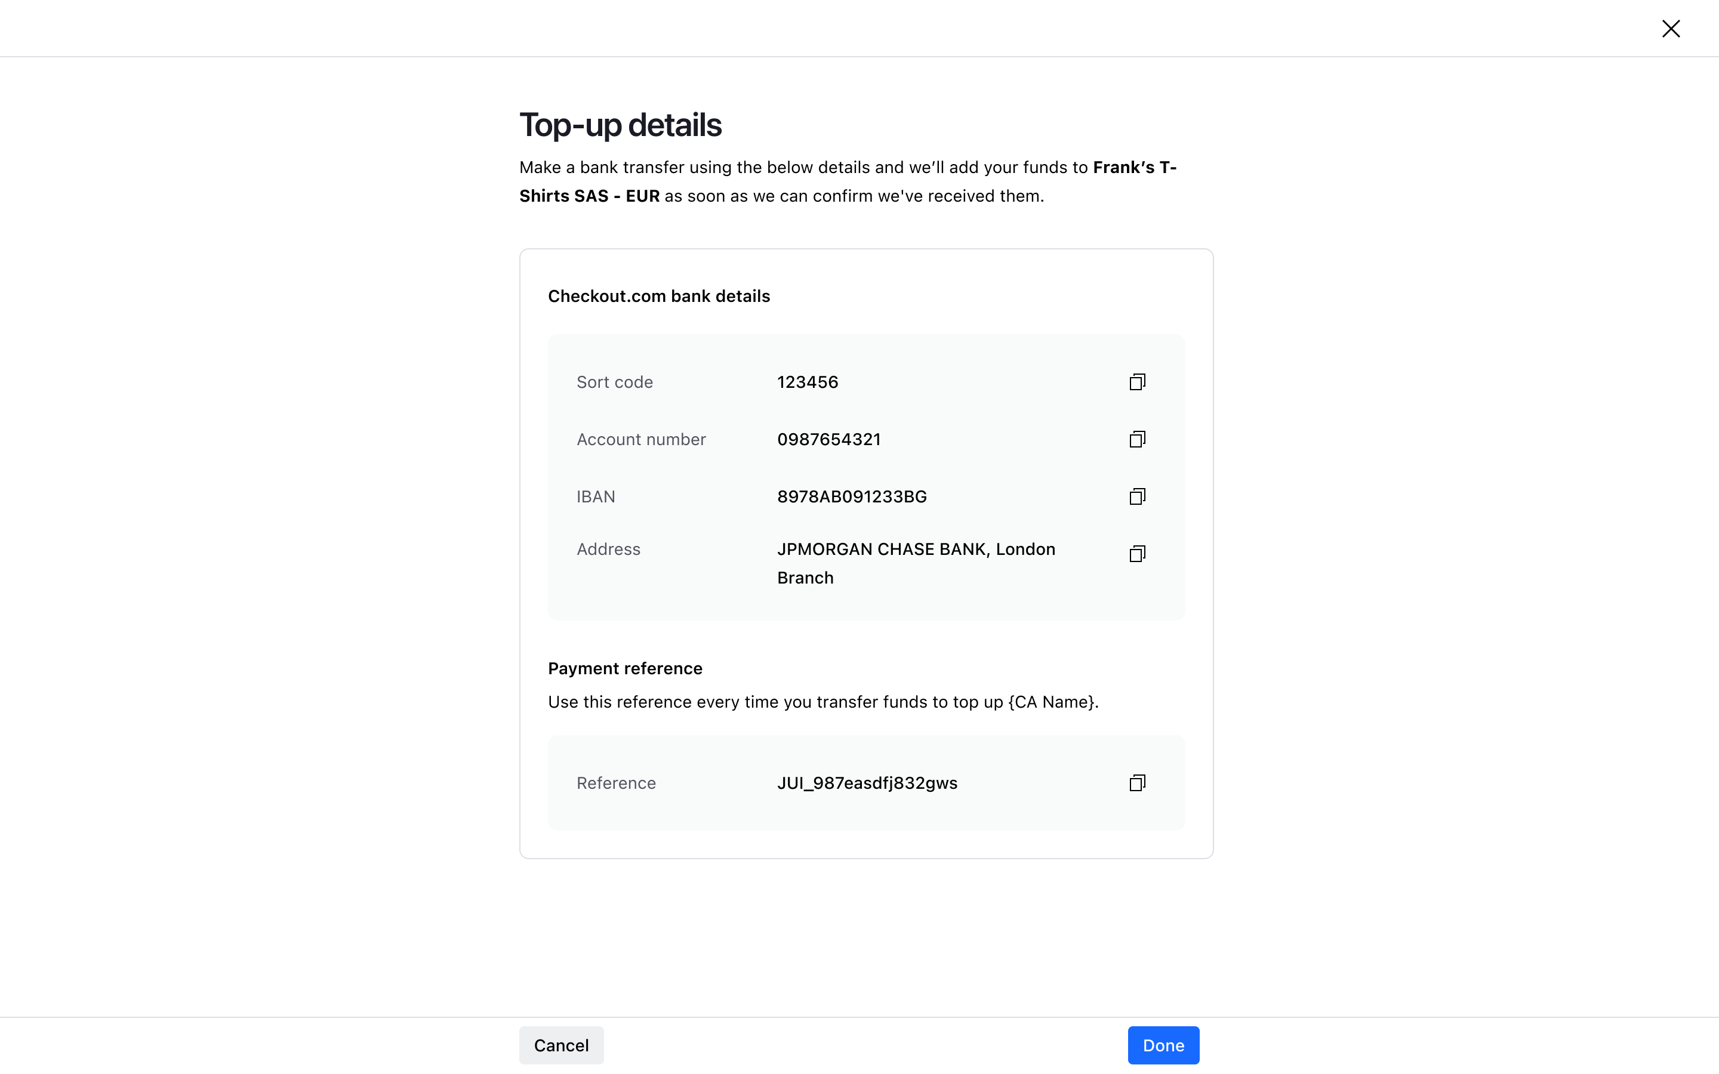1719x1074 pixels.
Task: Click the IBAN label
Action: 595,496
